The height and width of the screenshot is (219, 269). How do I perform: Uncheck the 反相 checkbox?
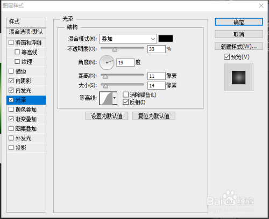126,102
